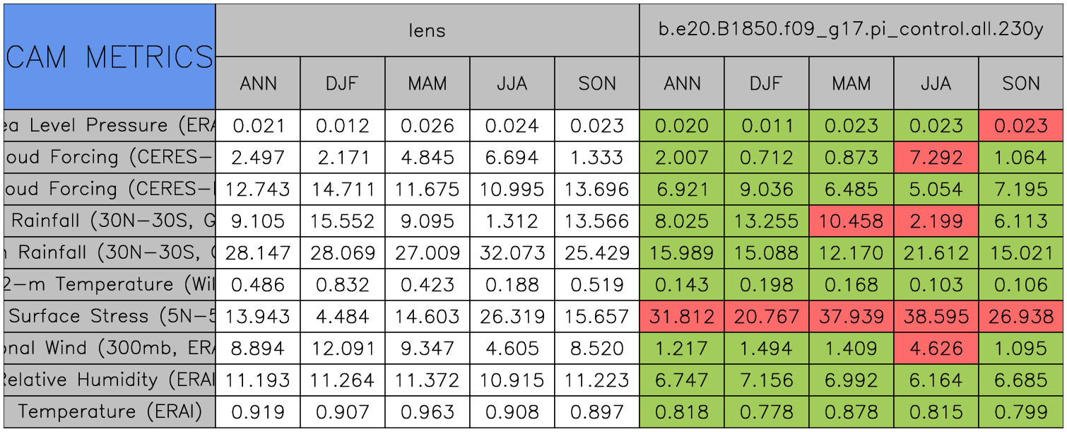Viewport: 1067px width, 432px height.
Task: Select the white 32.073 cell
Action: click(x=512, y=253)
